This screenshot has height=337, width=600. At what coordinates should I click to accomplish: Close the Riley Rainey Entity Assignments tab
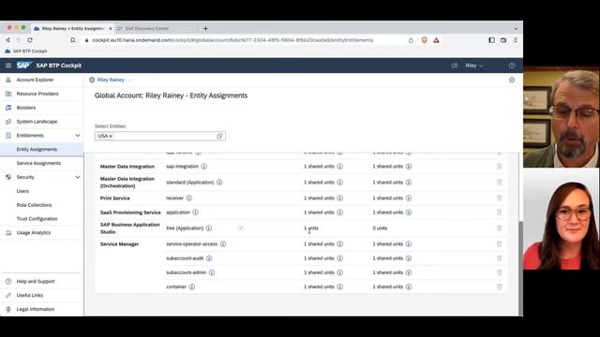point(111,29)
